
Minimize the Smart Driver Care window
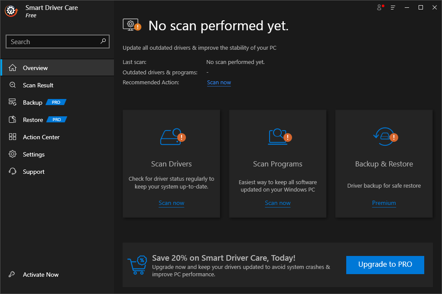407,8
